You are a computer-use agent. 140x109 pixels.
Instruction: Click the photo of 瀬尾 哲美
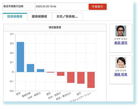(121, 63)
